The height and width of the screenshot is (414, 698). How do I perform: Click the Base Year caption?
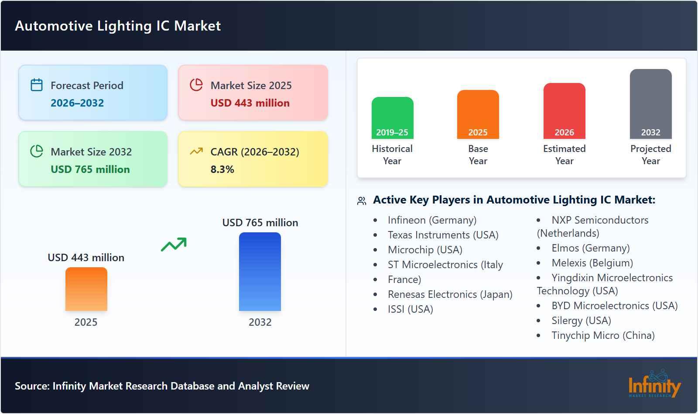(478, 155)
